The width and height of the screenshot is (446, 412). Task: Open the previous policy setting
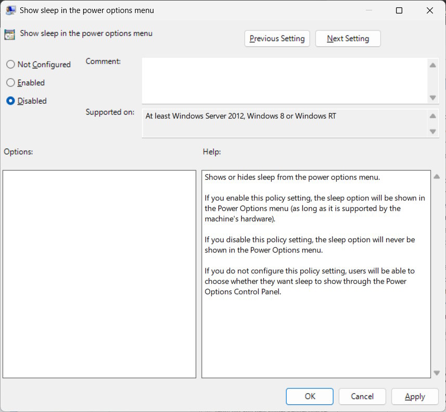coord(277,38)
